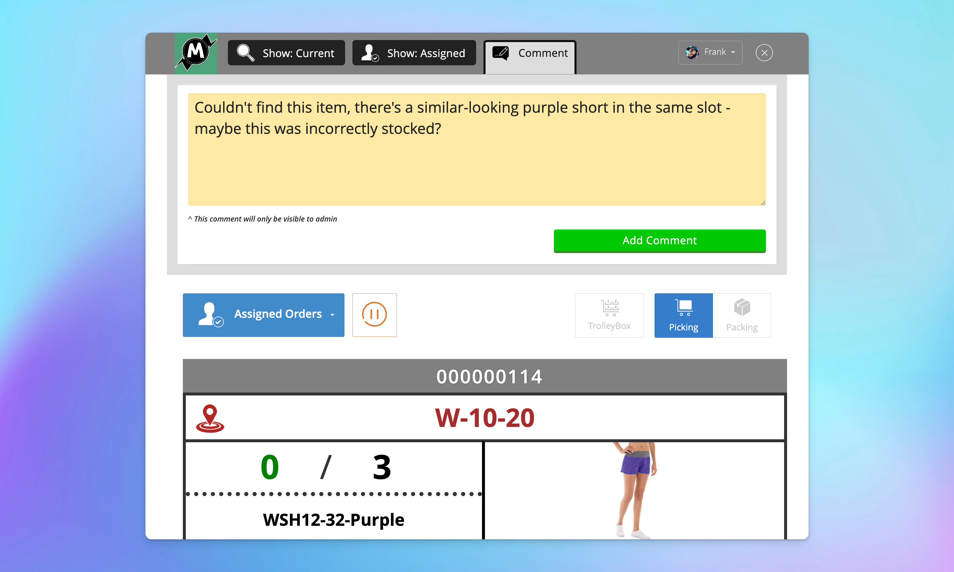Click the purple shorts product image
This screenshot has height=572, width=954.
click(x=635, y=490)
